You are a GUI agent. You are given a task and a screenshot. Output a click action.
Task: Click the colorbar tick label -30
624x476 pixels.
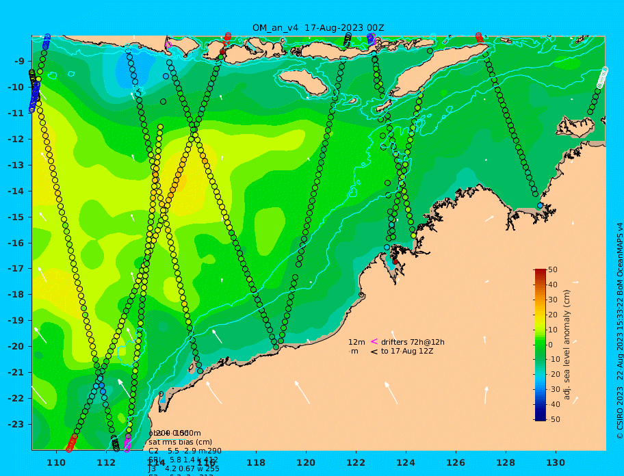[x=553, y=389]
